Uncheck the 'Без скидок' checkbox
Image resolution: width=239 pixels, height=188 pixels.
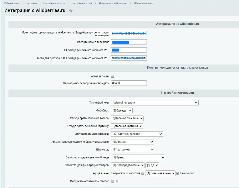click(x=178, y=173)
